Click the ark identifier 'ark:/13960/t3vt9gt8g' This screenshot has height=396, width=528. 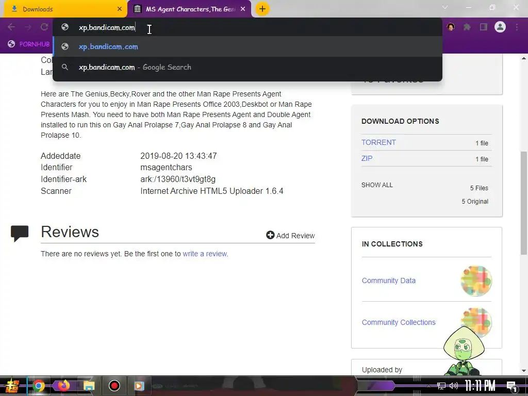click(x=178, y=179)
